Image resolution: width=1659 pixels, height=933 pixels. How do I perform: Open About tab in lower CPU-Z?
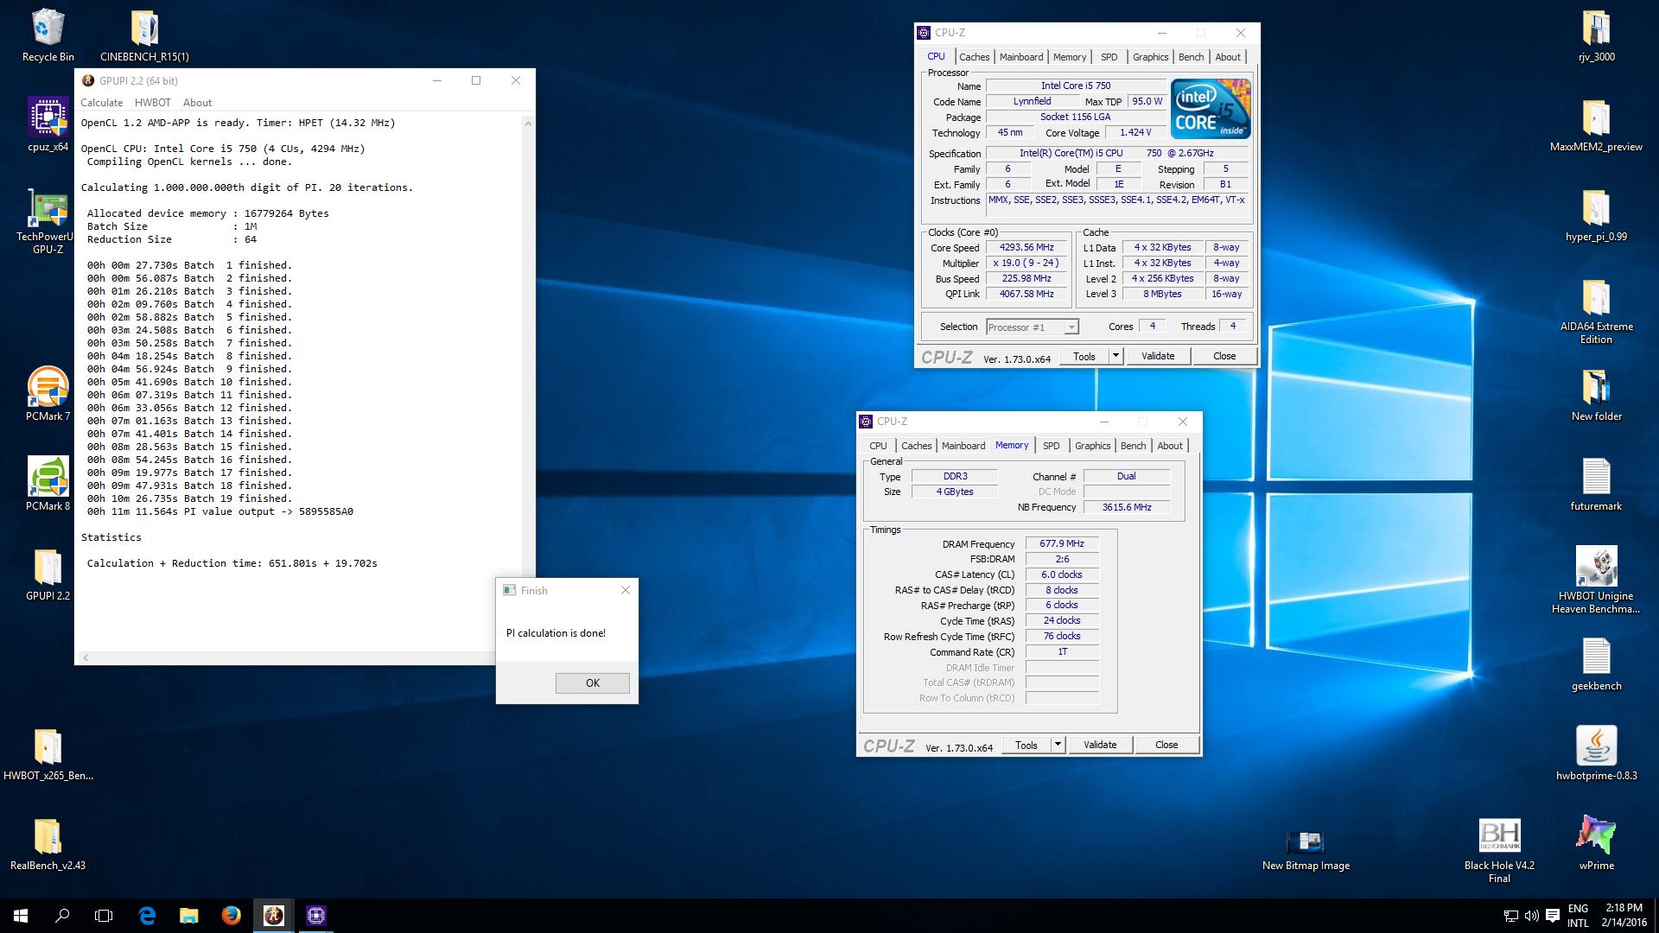tap(1170, 446)
